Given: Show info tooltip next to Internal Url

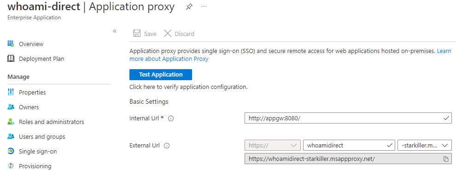Looking at the screenshot, I should pos(171,118).
